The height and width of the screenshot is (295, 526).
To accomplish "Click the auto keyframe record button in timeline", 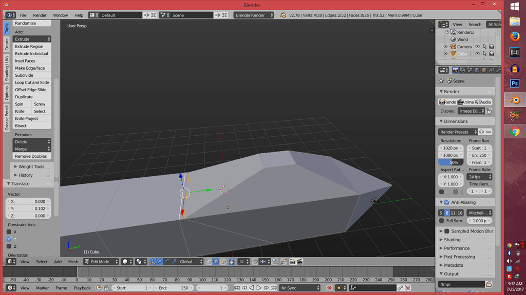I will coord(330,288).
